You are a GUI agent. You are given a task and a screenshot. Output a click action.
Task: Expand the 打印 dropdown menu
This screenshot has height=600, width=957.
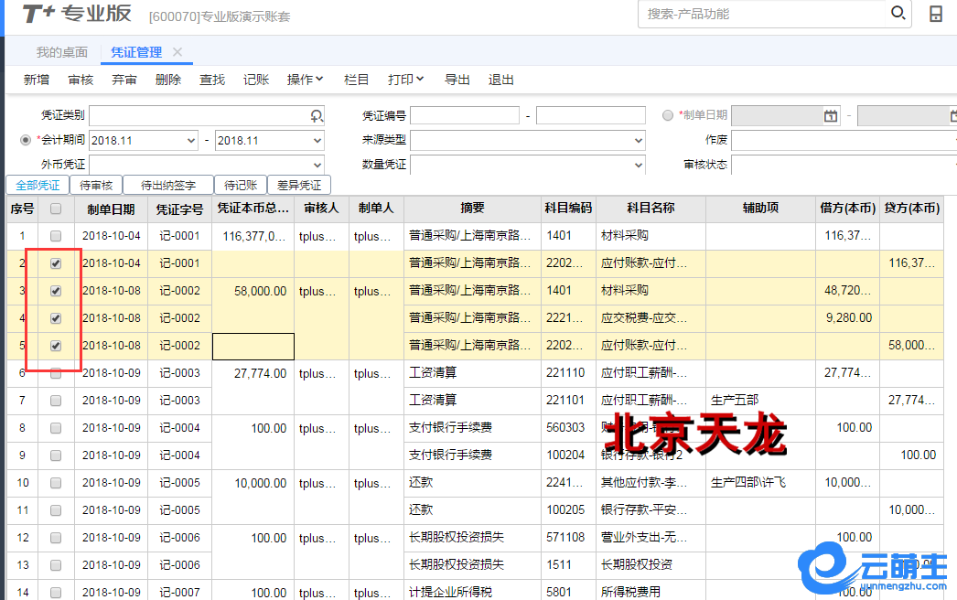point(405,80)
